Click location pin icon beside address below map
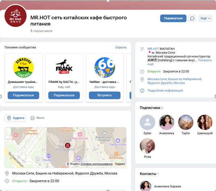This screenshot has height=191, width=216. click(x=7, y=173)
